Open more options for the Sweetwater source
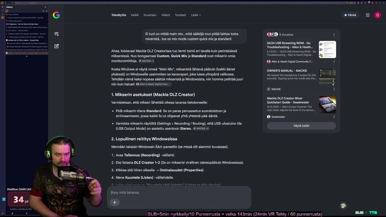 334,117
